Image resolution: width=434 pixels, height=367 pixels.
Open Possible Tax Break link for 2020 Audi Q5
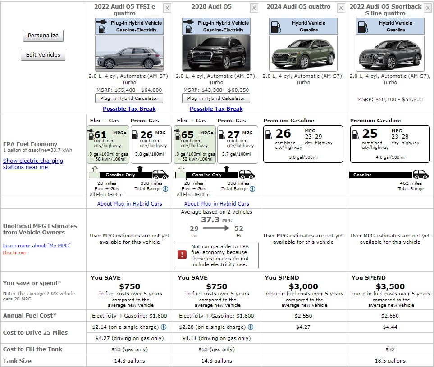[216, 109]
